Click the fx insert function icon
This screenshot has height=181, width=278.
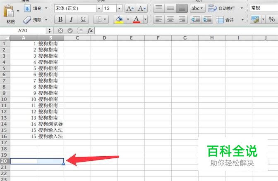(x=90, y=31)
